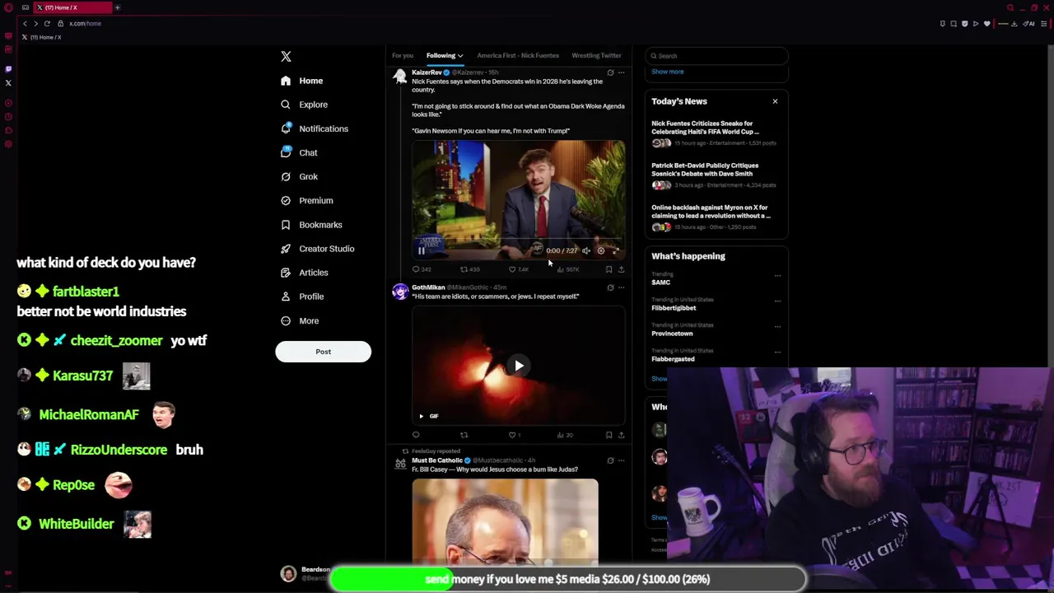
Task: Open GothMikan profile avatar
Action: (x=400, y=292)
